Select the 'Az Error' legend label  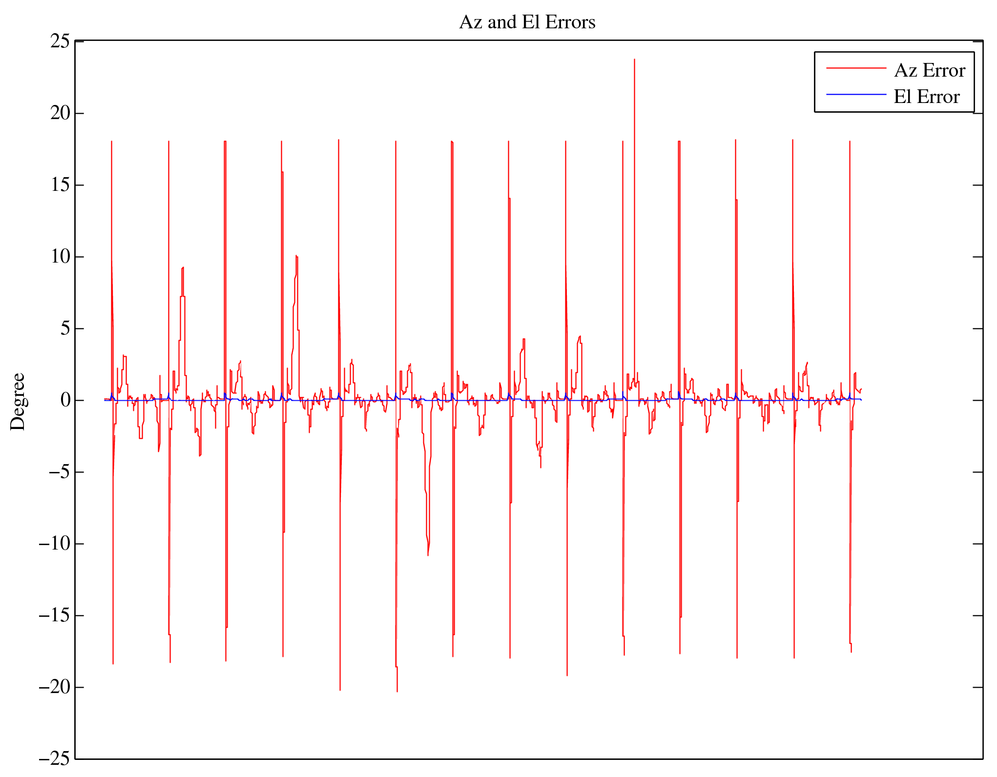click(929, 71)
